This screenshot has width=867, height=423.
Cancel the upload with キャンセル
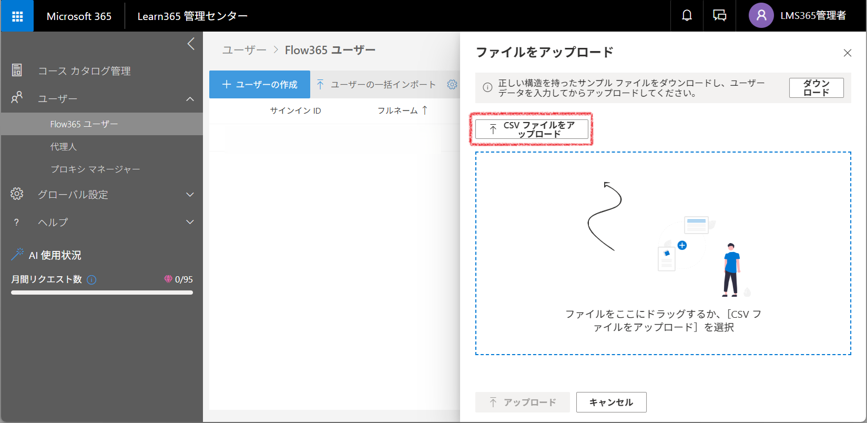[611, 402]
